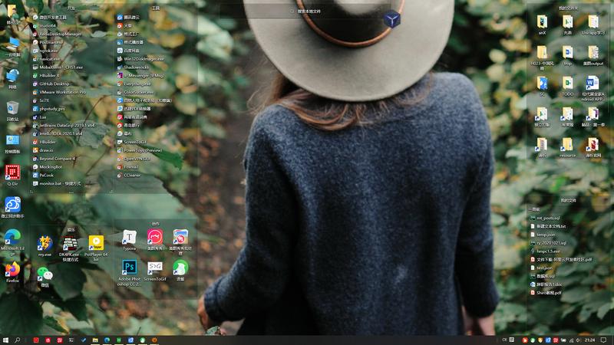Open the cube icon beside the search bar
The height and width of the screenshot is (345, 614).
click(391, 19)
